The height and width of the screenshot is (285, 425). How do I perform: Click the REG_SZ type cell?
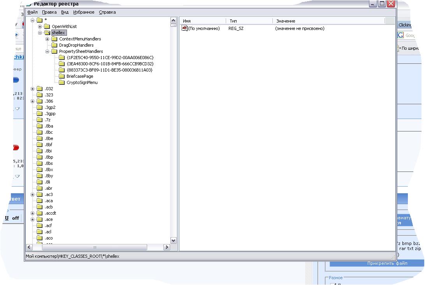point(236,28)
